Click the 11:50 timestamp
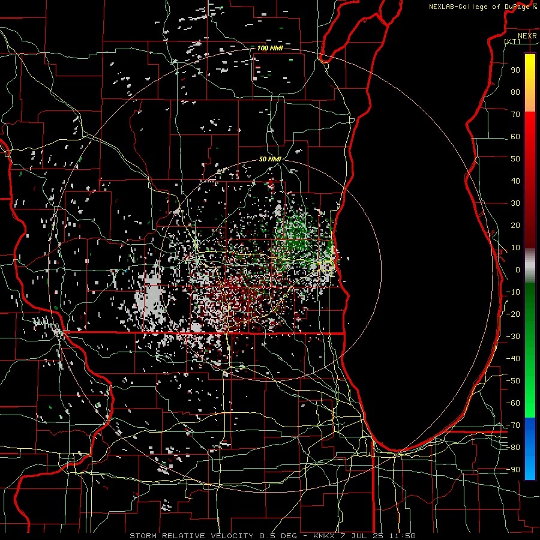This screenshot has width=540, height=540. [402, 536]
